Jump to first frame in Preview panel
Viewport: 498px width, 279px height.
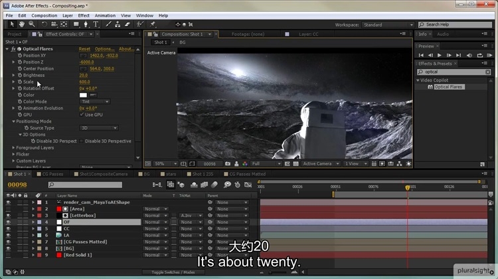(x=421, y=55)
